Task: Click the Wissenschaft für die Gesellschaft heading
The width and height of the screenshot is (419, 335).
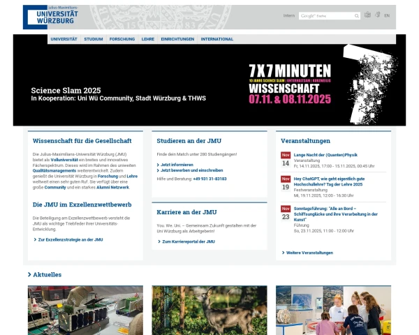Action: 82,141
